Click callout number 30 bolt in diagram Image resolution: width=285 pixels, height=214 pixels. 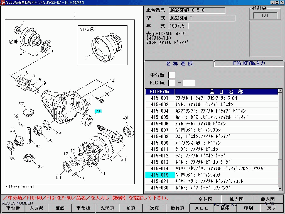click(107, 94)
